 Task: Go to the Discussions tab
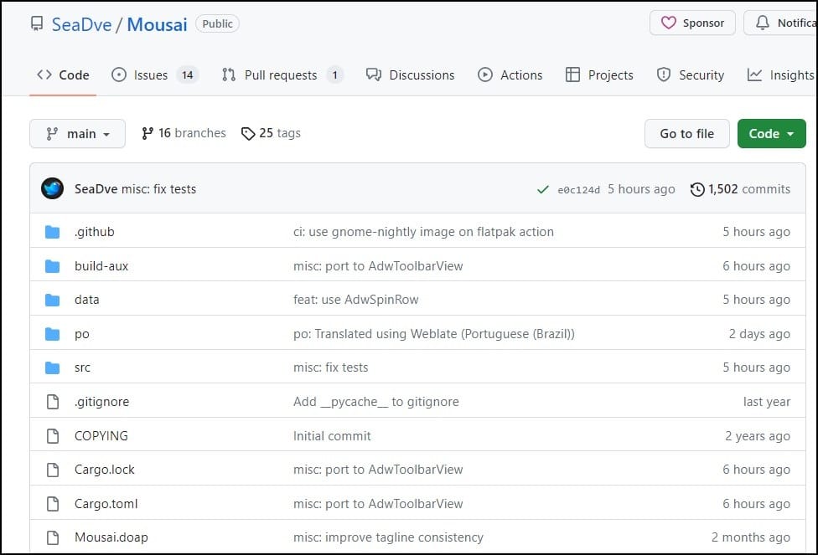pos(410,75)
